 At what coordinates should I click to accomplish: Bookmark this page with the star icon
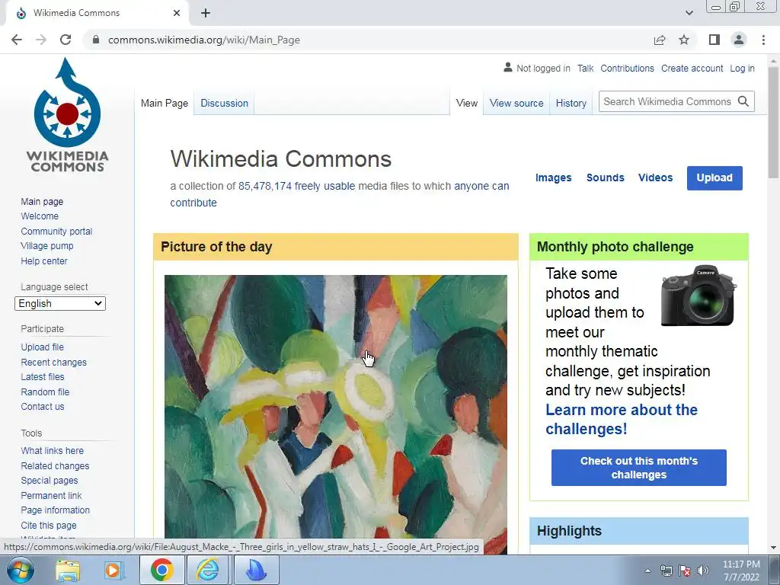[684, 40]
